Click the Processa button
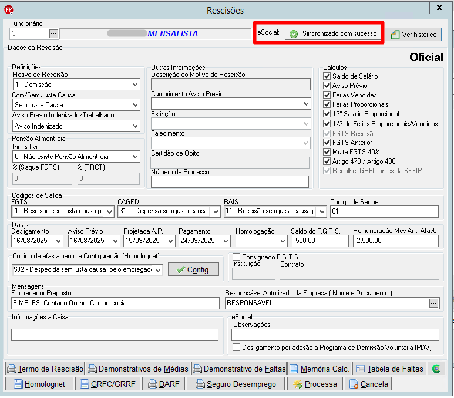The height and width of the screenshot is (398, 454). click(x=315, y=384)
